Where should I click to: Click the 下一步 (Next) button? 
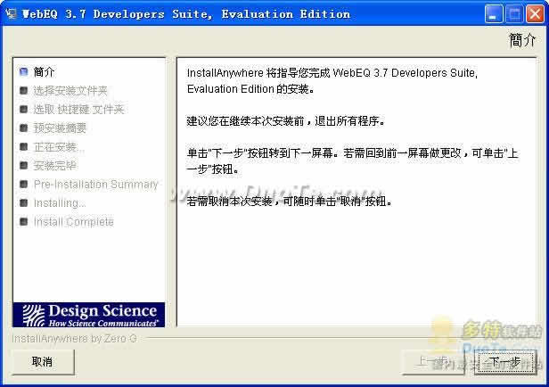(505, 362)
